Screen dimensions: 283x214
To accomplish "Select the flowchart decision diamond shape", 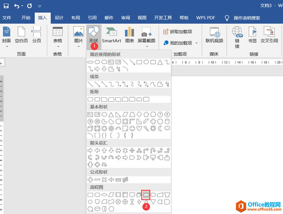I will point(104,195).
